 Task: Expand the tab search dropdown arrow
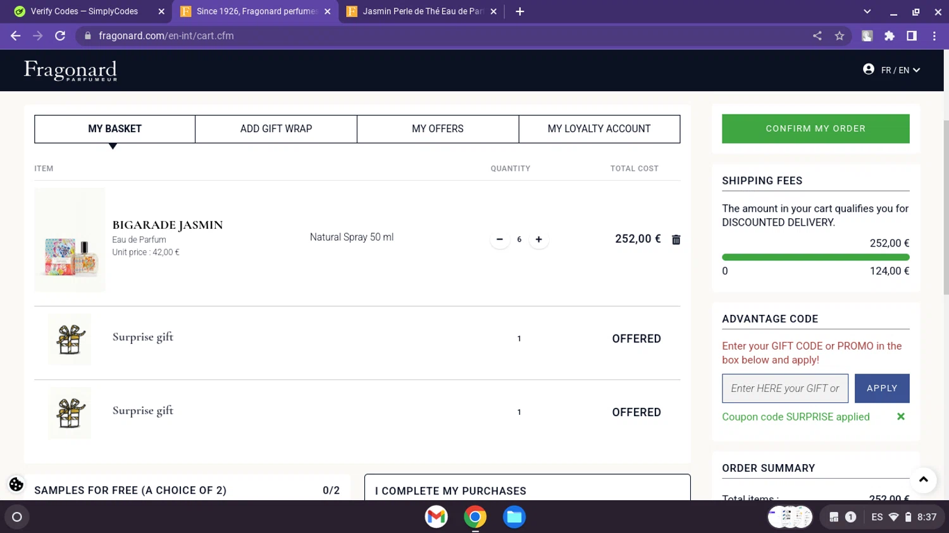pos(867,11)
